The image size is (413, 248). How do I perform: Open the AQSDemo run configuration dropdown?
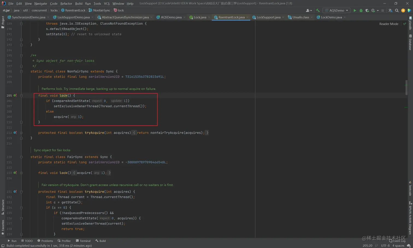(x=337, y=10)
